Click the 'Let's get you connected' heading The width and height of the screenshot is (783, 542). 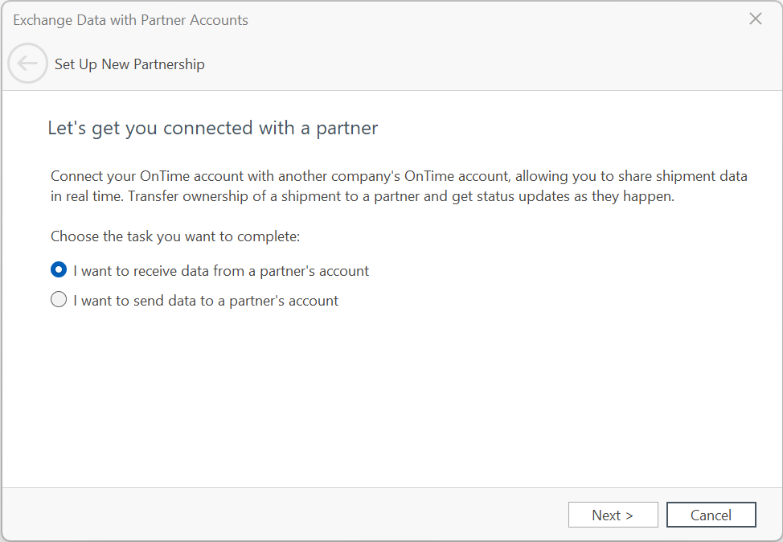[x=213, y=129]
